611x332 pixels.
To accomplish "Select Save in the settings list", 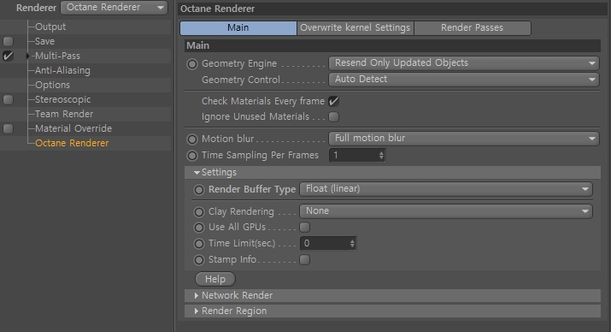I will 44,41.
